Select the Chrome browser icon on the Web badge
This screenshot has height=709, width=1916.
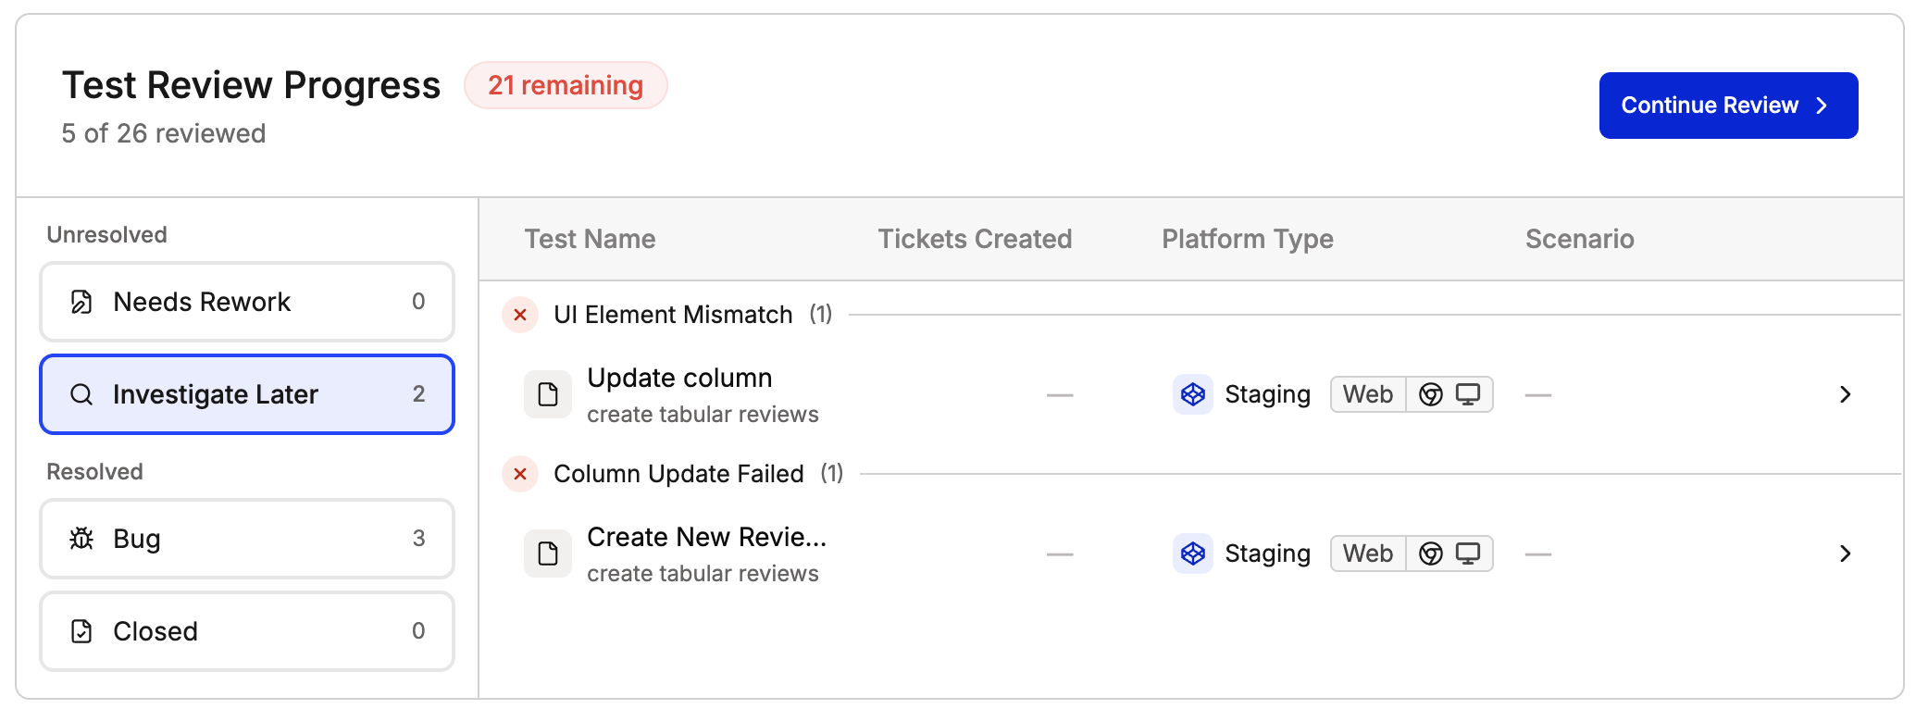pos(1431,393)
